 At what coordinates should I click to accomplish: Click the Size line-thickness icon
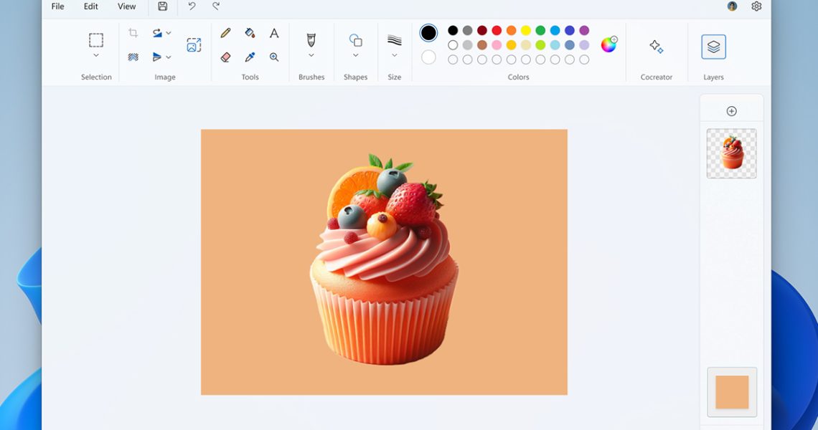(x=395, y=40)
